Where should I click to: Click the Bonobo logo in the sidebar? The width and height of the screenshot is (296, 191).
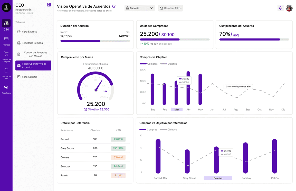(6, 7)
